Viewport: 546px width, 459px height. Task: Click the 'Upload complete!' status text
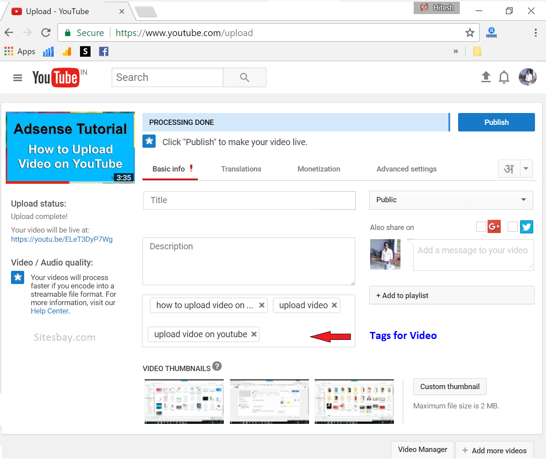[39, 216]
